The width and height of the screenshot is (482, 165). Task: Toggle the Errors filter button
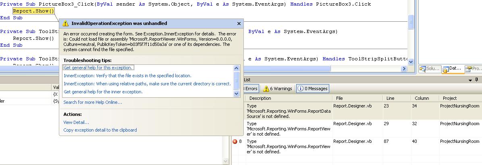click(x=251, y=89)
